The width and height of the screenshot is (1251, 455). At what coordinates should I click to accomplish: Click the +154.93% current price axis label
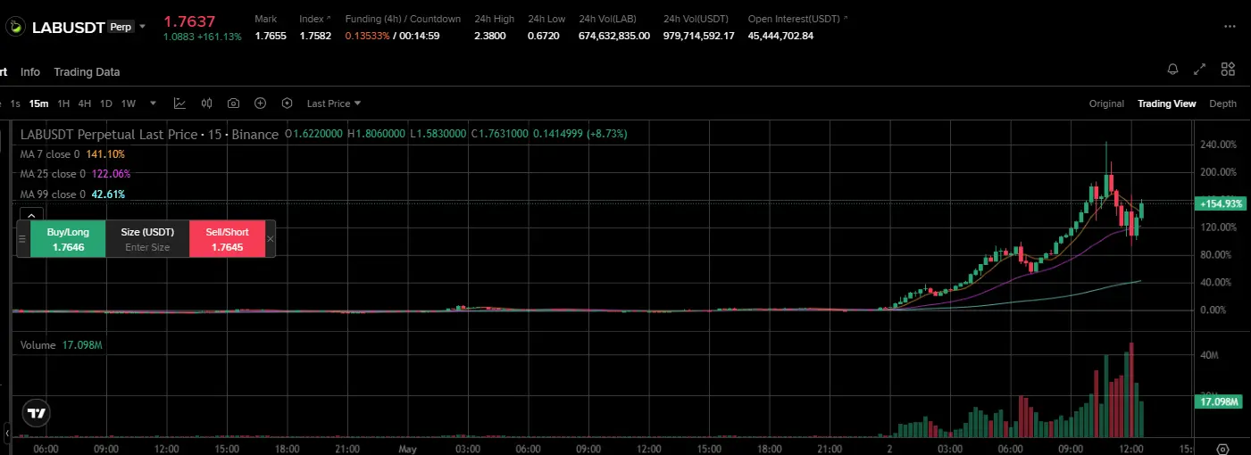pyautogui.click(x=1222, y=204)
